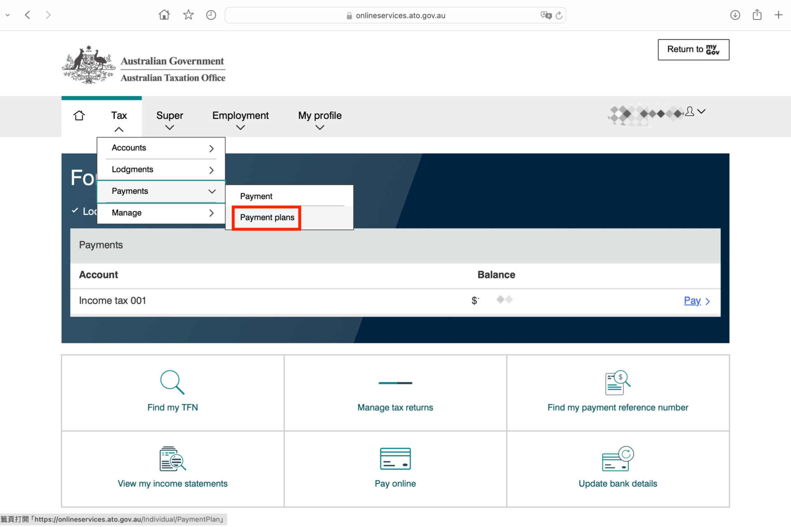Click Find my payment reference number icon

point(618,382)
